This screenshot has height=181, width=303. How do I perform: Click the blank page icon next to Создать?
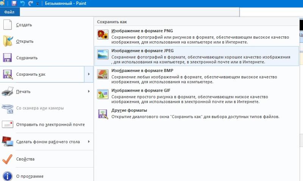click(8, 25)
